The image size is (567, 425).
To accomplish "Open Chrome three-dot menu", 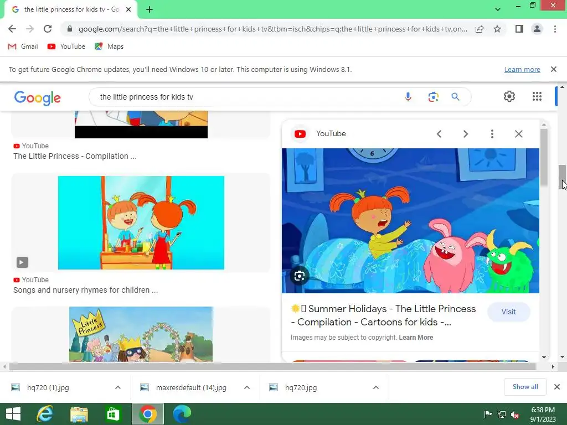I will (555, 29).
